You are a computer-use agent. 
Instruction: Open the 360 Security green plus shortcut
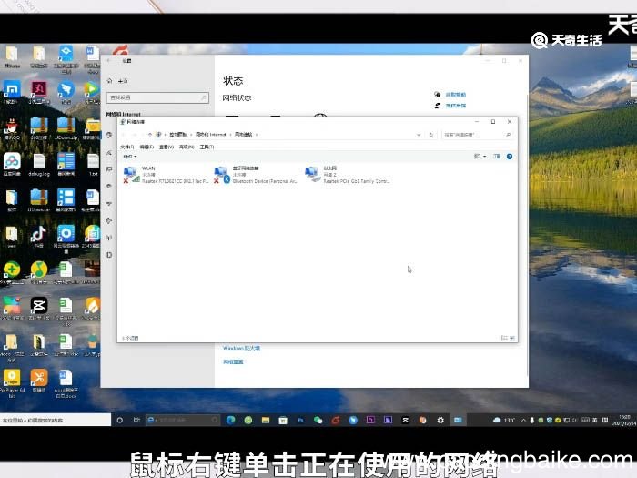tap(12, 272)
